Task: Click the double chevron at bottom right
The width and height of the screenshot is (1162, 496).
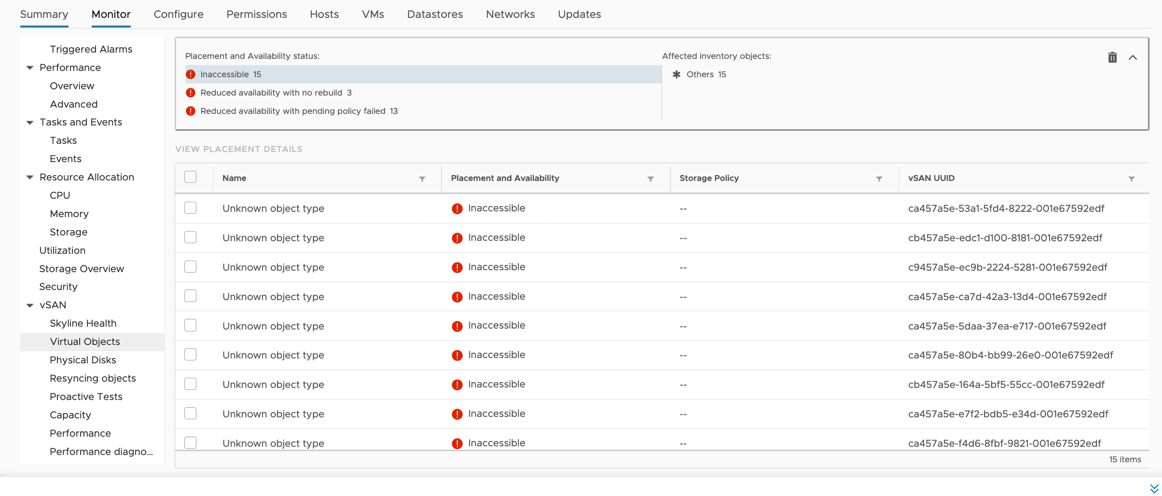Action: point(1154,488)
